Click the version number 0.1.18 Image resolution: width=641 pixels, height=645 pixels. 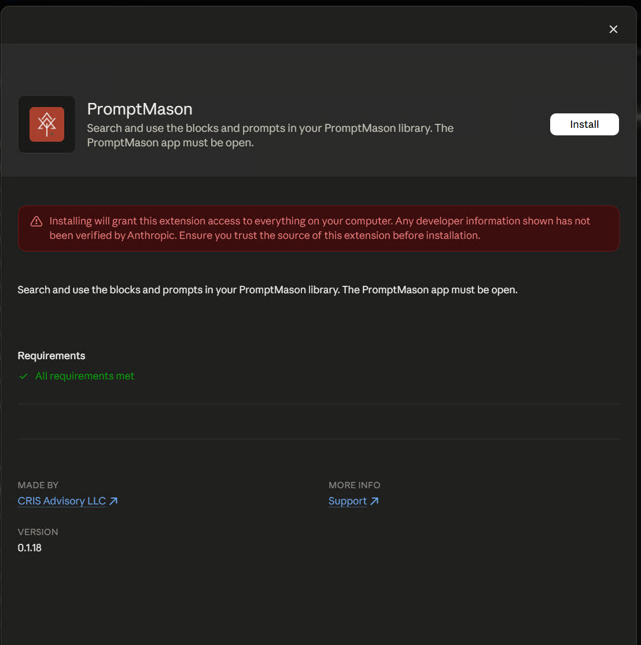click(x=30, y=547)
